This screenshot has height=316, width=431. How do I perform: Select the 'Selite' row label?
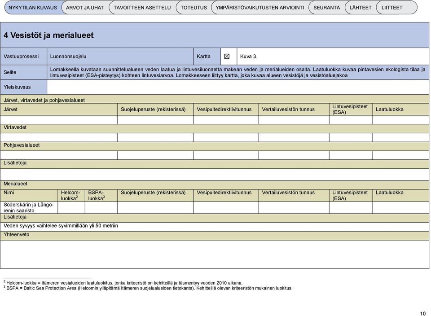click(x=10, y=72)
